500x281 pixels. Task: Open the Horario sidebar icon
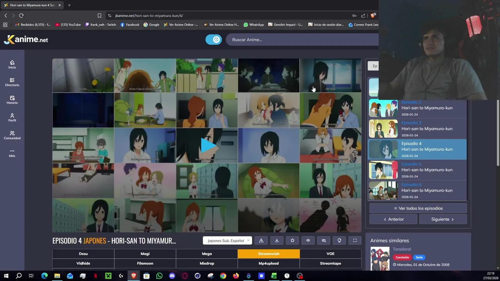[x=12, y=100]
